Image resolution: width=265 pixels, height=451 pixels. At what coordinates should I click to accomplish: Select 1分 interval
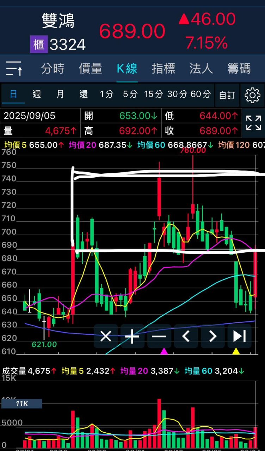tap(106, 94)
